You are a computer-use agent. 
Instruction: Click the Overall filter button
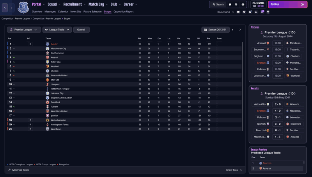click(81, 30)
